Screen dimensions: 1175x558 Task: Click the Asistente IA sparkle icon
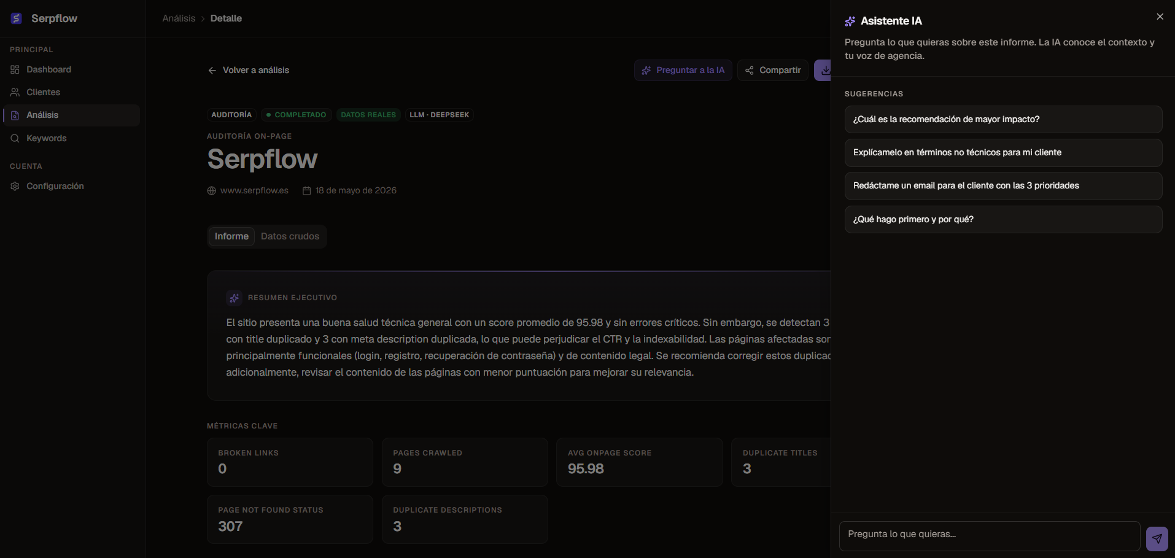[850, 21]
